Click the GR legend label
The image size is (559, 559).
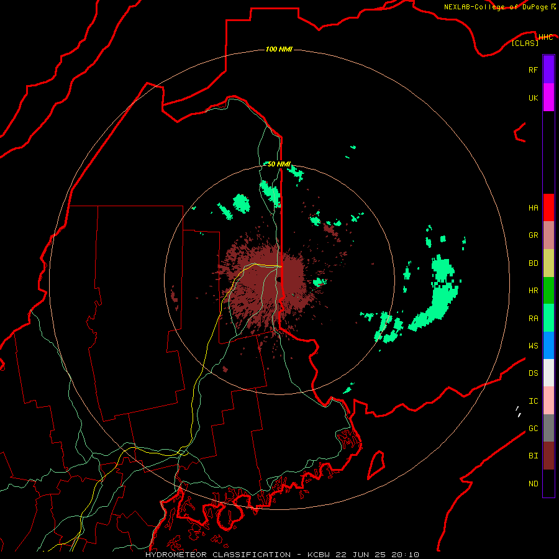[533, 235]
